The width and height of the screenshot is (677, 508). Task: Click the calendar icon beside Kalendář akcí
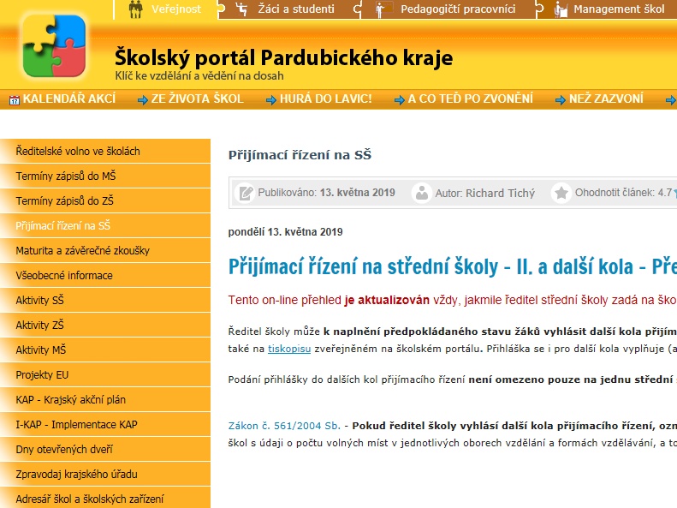(15, 100)
